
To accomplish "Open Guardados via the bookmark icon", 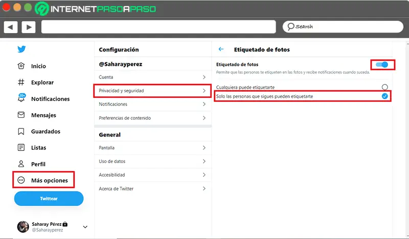I will click(21, 131).
